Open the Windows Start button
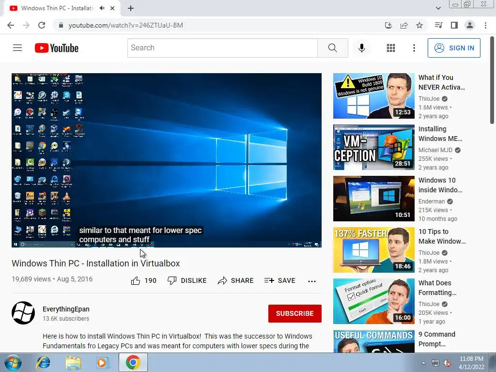 13,362
